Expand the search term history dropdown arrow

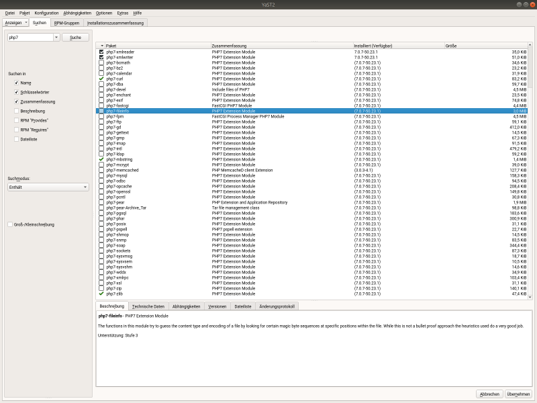(56, 38)
